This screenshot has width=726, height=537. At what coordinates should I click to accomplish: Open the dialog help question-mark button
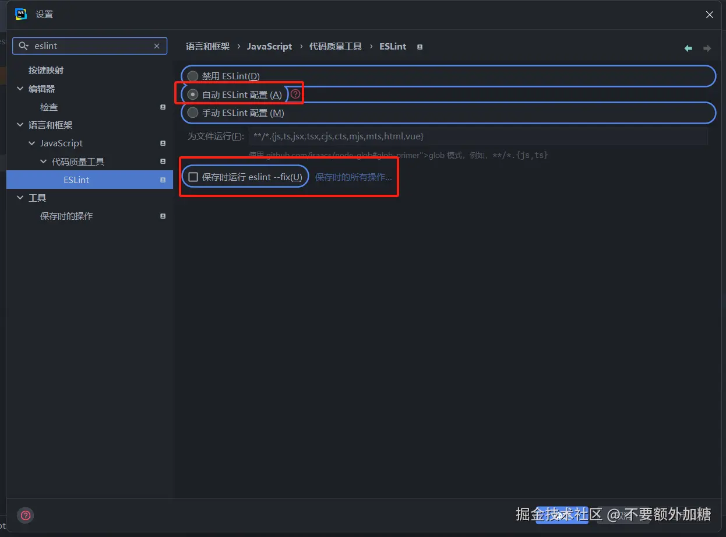click(26, 515)
